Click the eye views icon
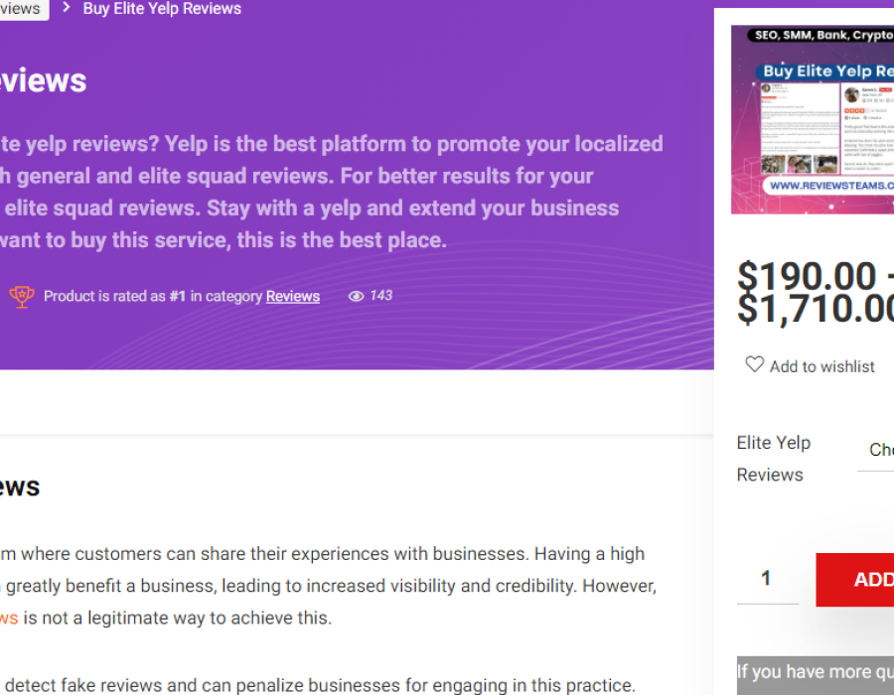894x695 pixels. click(356, 296)
